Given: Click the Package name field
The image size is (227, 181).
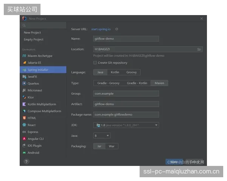Looking at the screenshot, I should click(x=126, y=115).
